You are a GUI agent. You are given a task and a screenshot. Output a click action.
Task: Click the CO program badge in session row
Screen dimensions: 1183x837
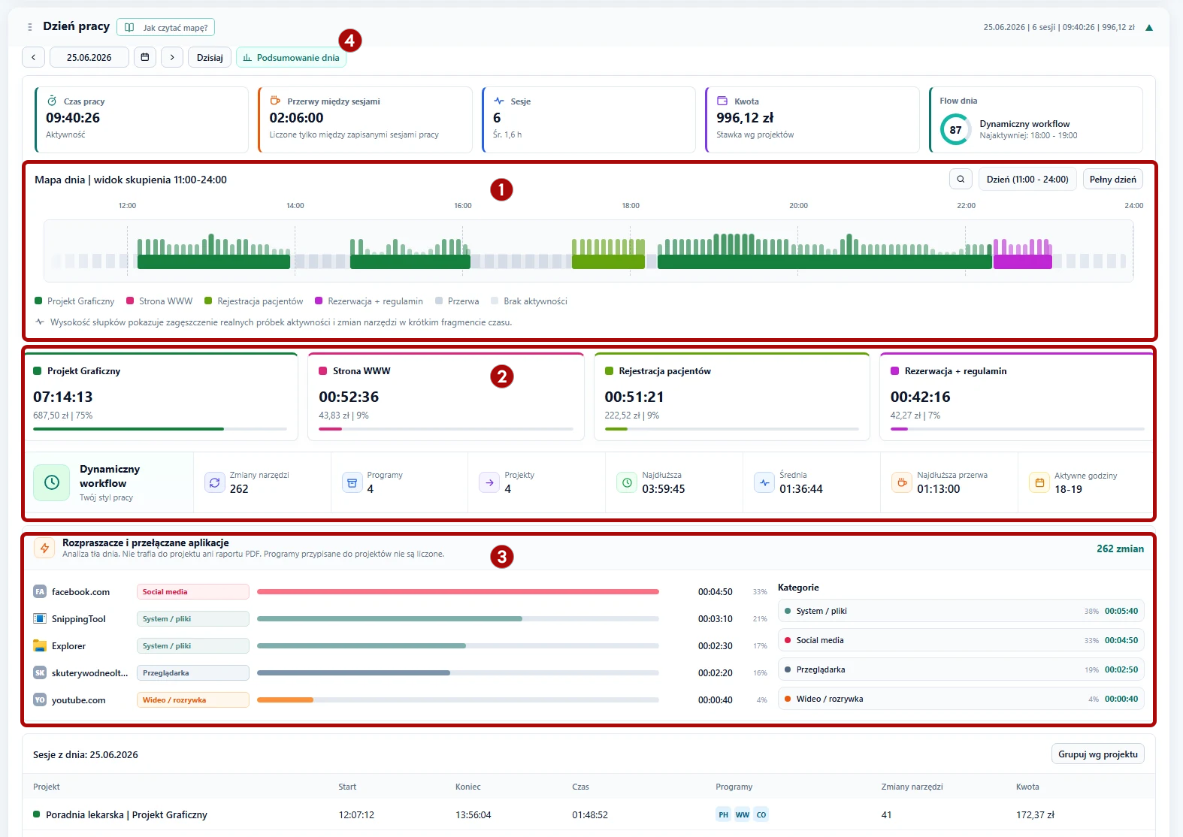[x=761, y=814]
